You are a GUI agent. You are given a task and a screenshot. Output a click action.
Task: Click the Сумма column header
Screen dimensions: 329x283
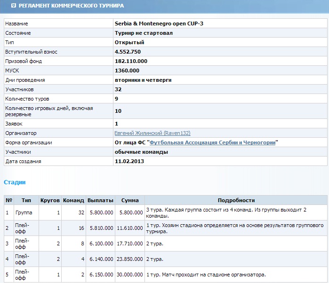click(x=130, y=200)
